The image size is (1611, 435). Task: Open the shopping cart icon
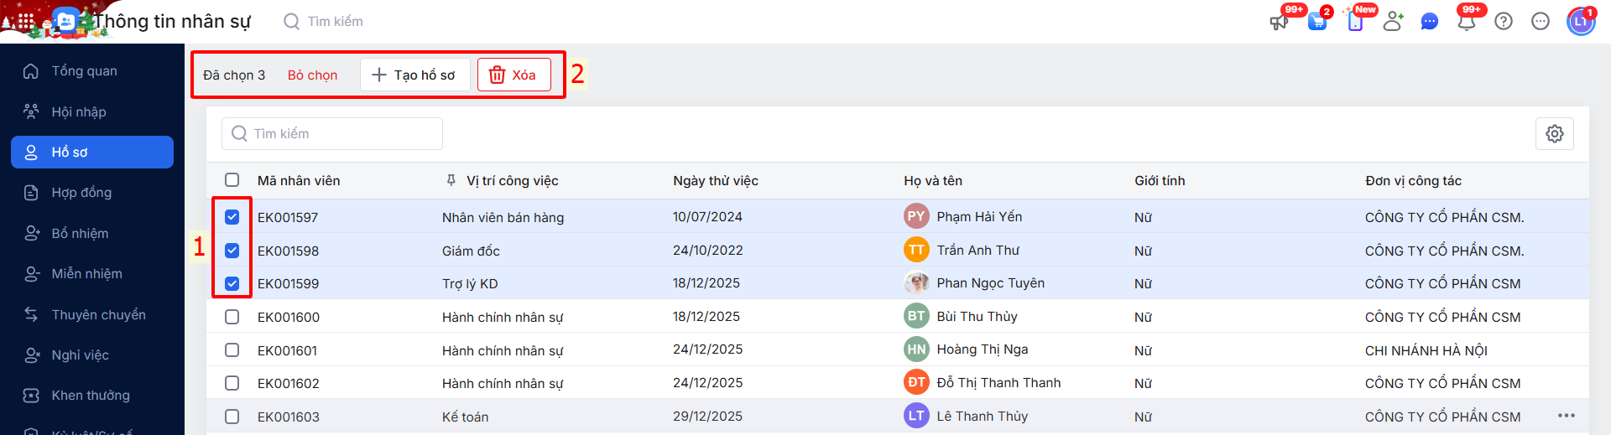1317,22
